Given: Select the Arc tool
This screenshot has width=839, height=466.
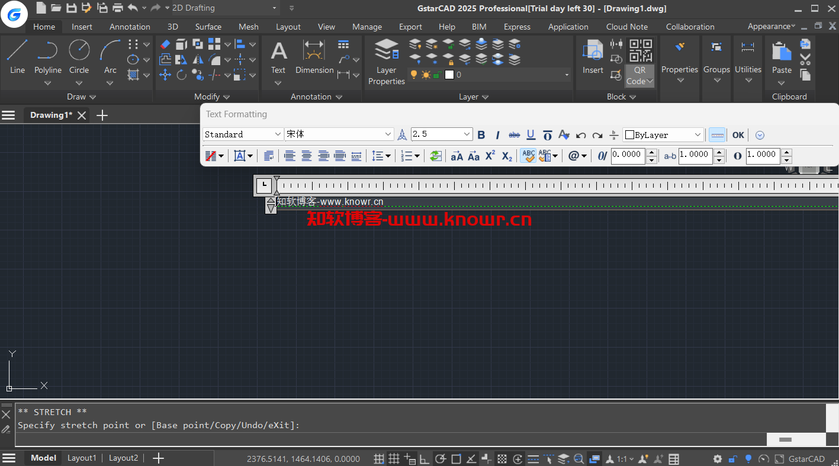Looking at the screenshot, I should [110, 57].
